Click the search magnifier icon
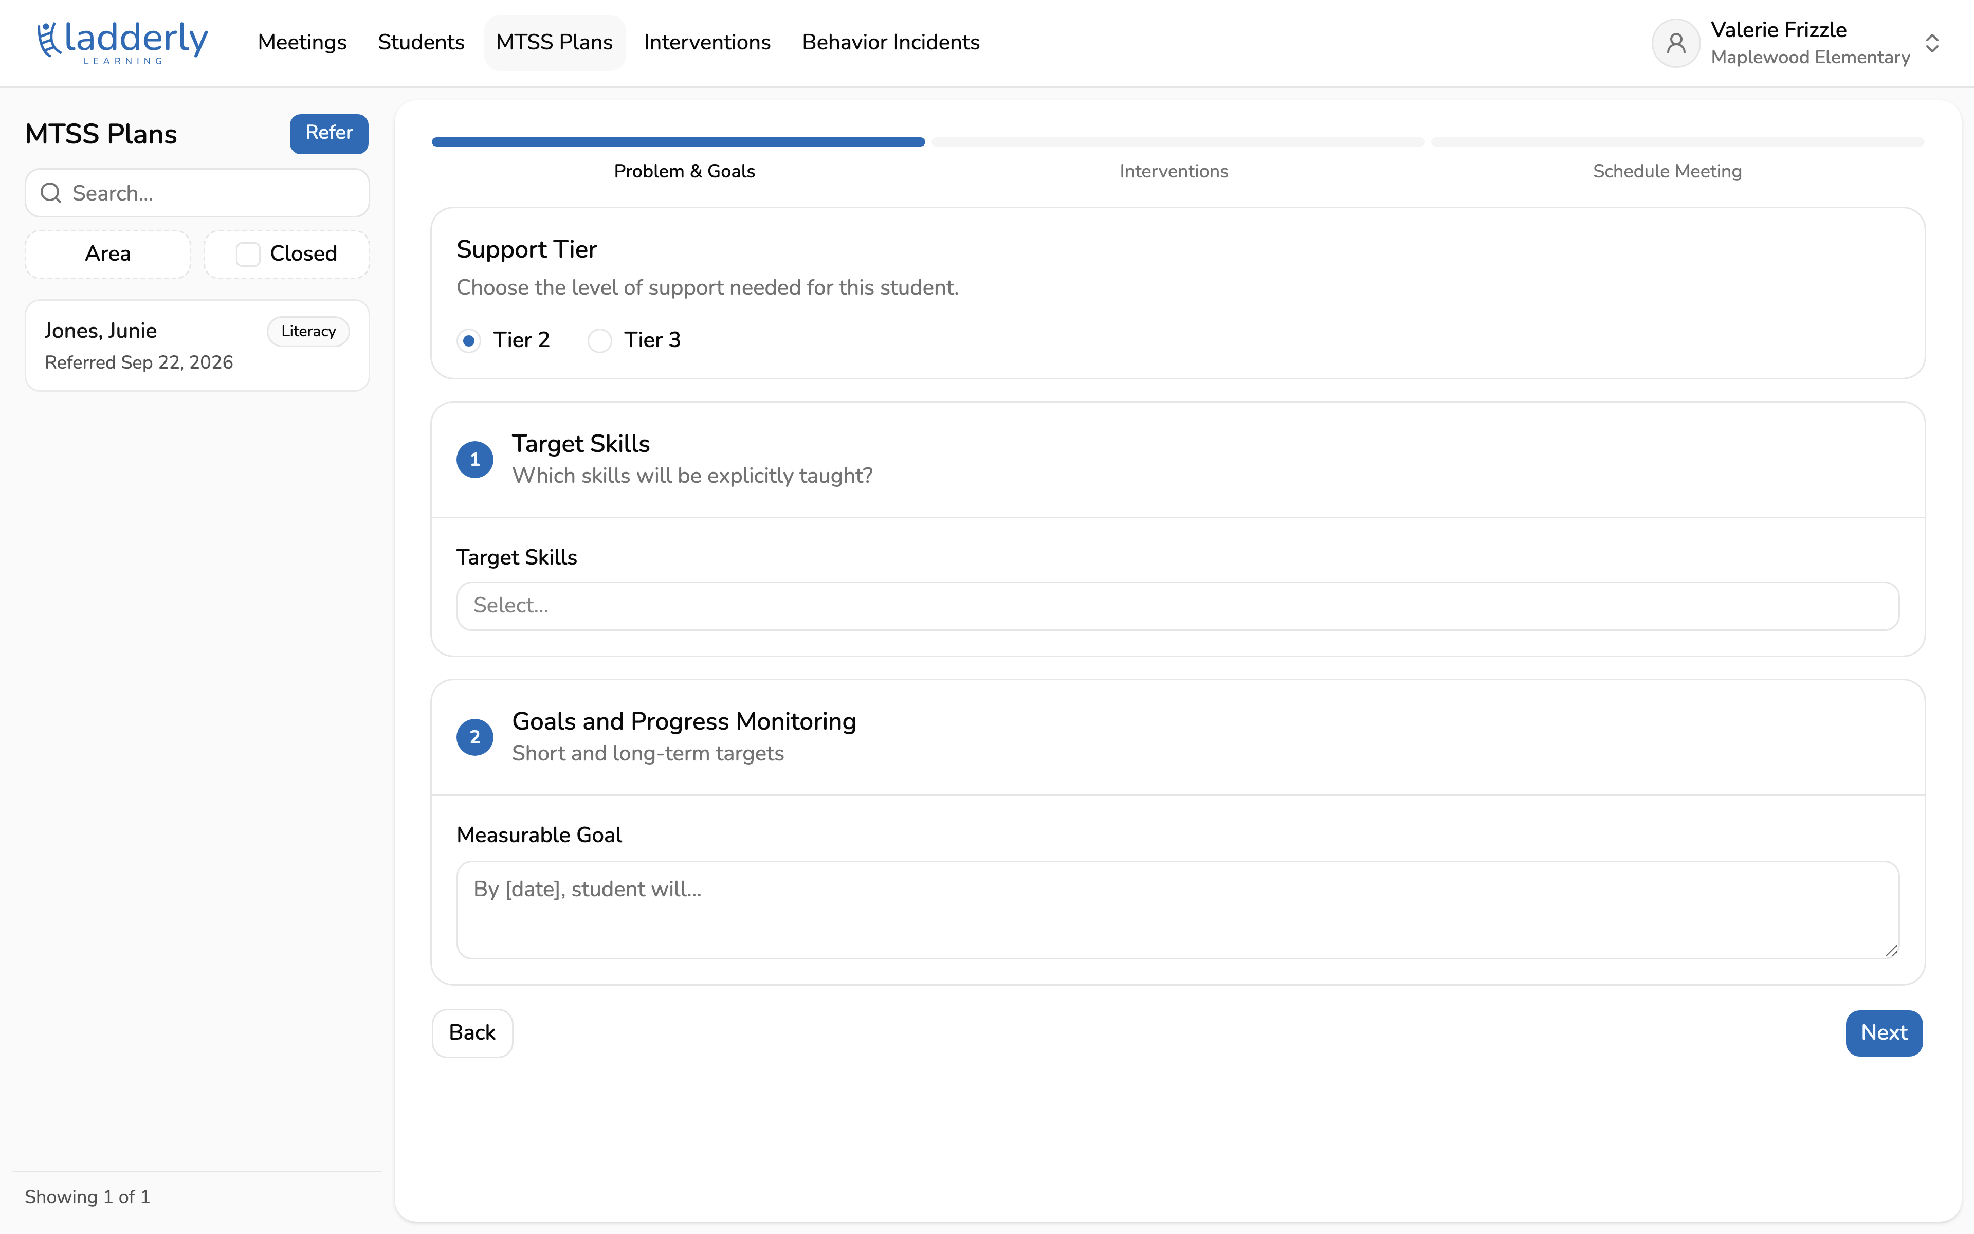The height and width of the screenshot is (1234, 1974). 51,193
